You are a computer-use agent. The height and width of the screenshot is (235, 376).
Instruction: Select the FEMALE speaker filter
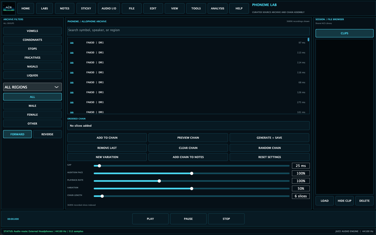click(32, 115)
